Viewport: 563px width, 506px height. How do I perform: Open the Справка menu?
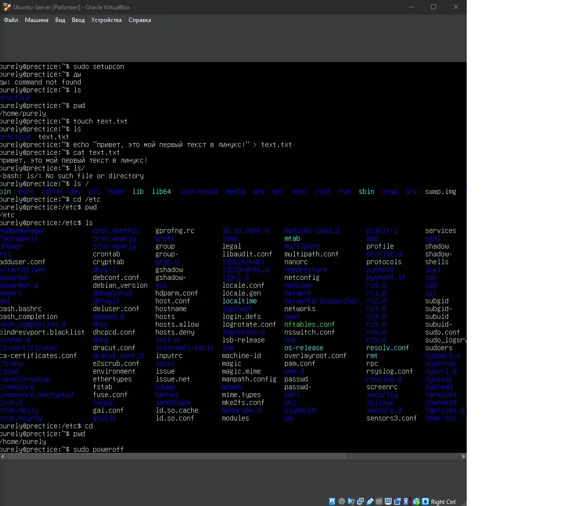140,20
